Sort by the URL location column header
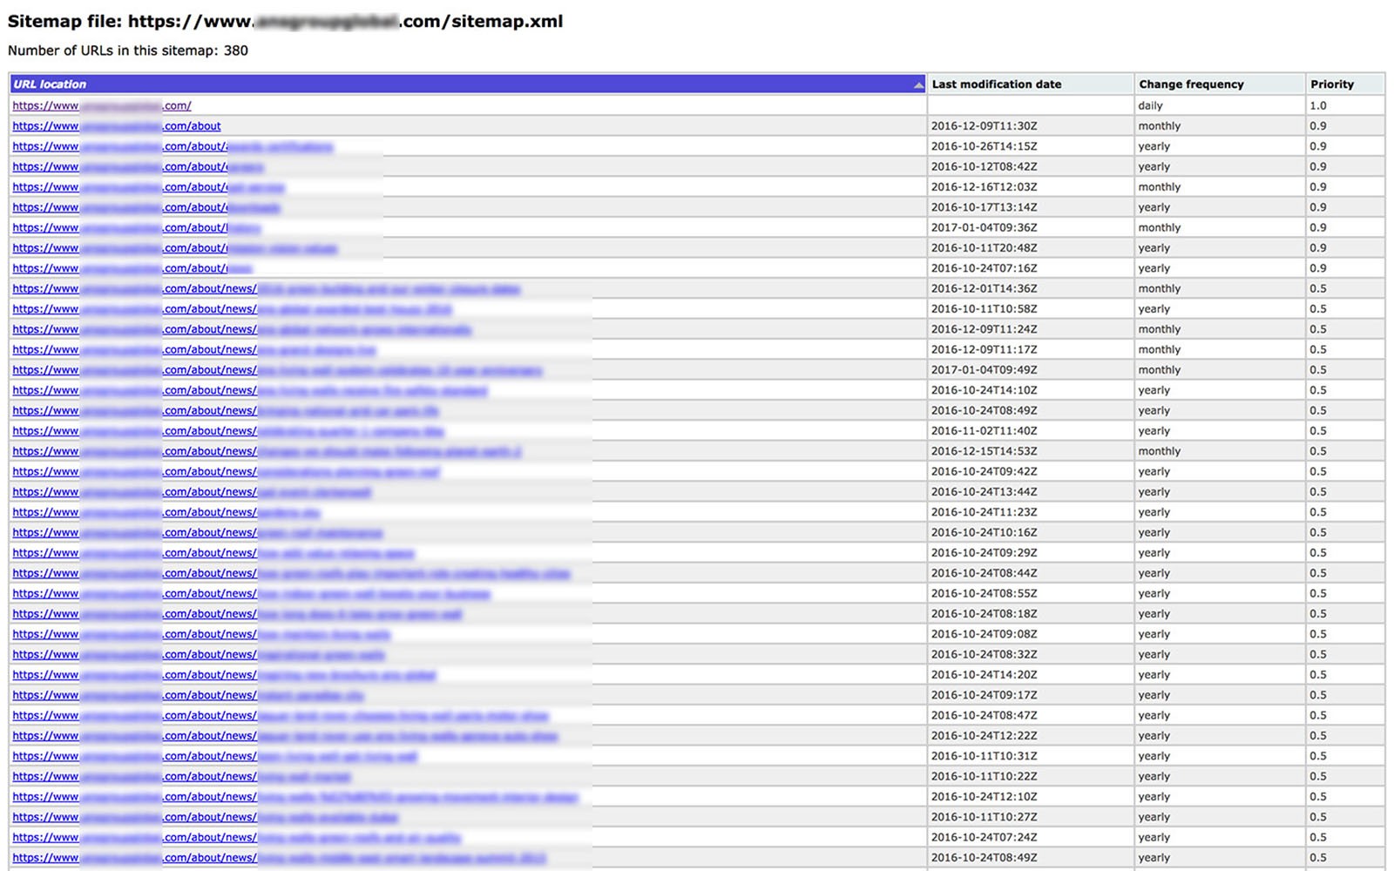 tap(468, 84)
